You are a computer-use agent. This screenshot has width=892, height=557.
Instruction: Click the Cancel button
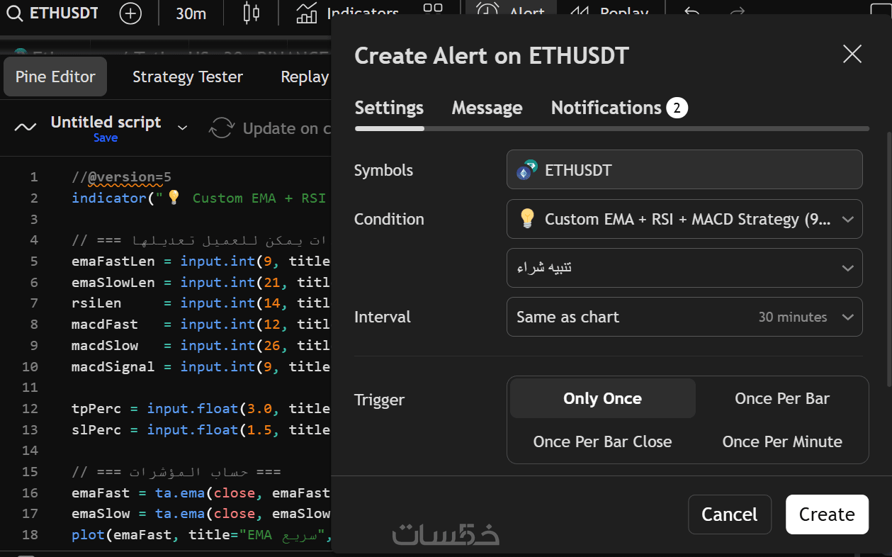pyautogui.click(x=729, y=514)
